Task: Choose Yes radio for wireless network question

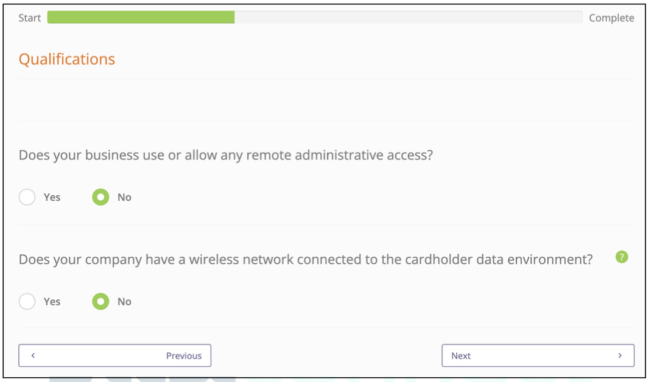Action: click(x=27, y=301)
